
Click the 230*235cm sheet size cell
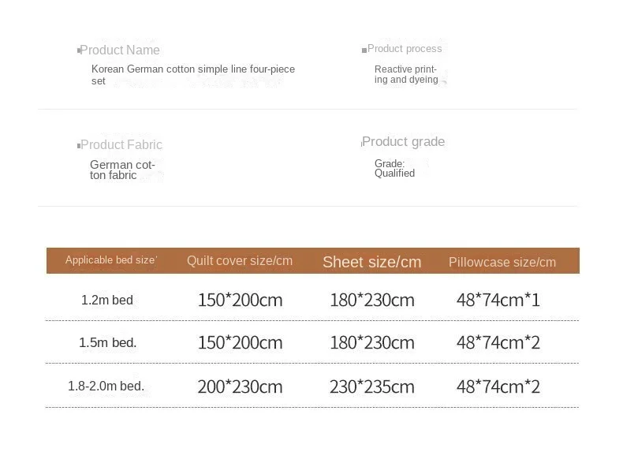[371, 386]
